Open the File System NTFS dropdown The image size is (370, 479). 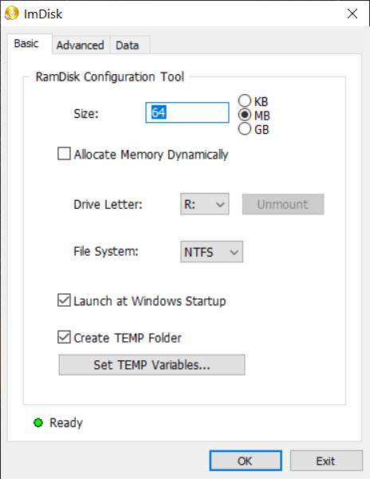[x=212, y=252]
